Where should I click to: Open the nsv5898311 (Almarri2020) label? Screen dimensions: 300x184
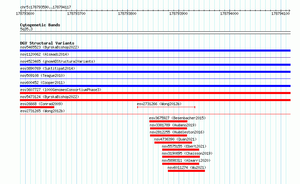[x=186, y=160]
